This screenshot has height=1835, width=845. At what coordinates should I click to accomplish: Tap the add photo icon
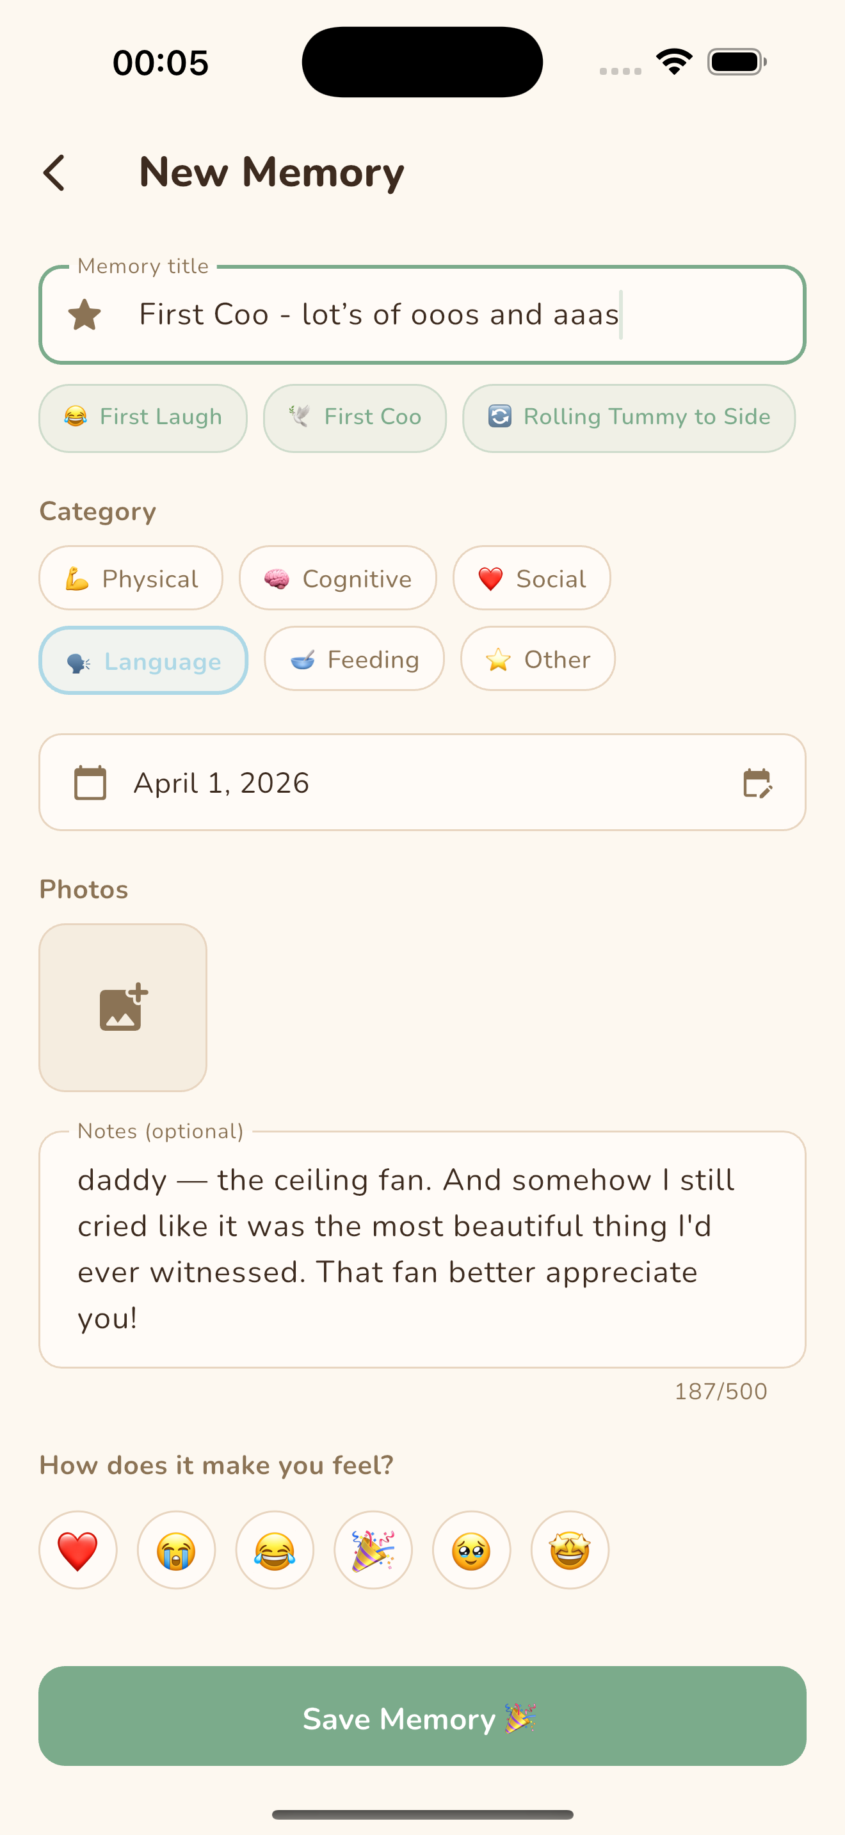[124, 1007]
